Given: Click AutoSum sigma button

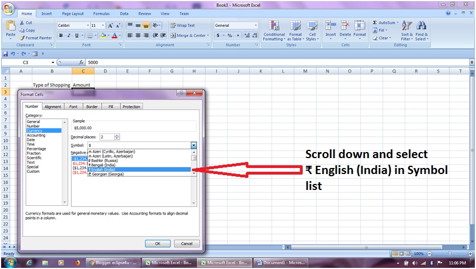Looking at the screenshot, I should pos(385,23).
